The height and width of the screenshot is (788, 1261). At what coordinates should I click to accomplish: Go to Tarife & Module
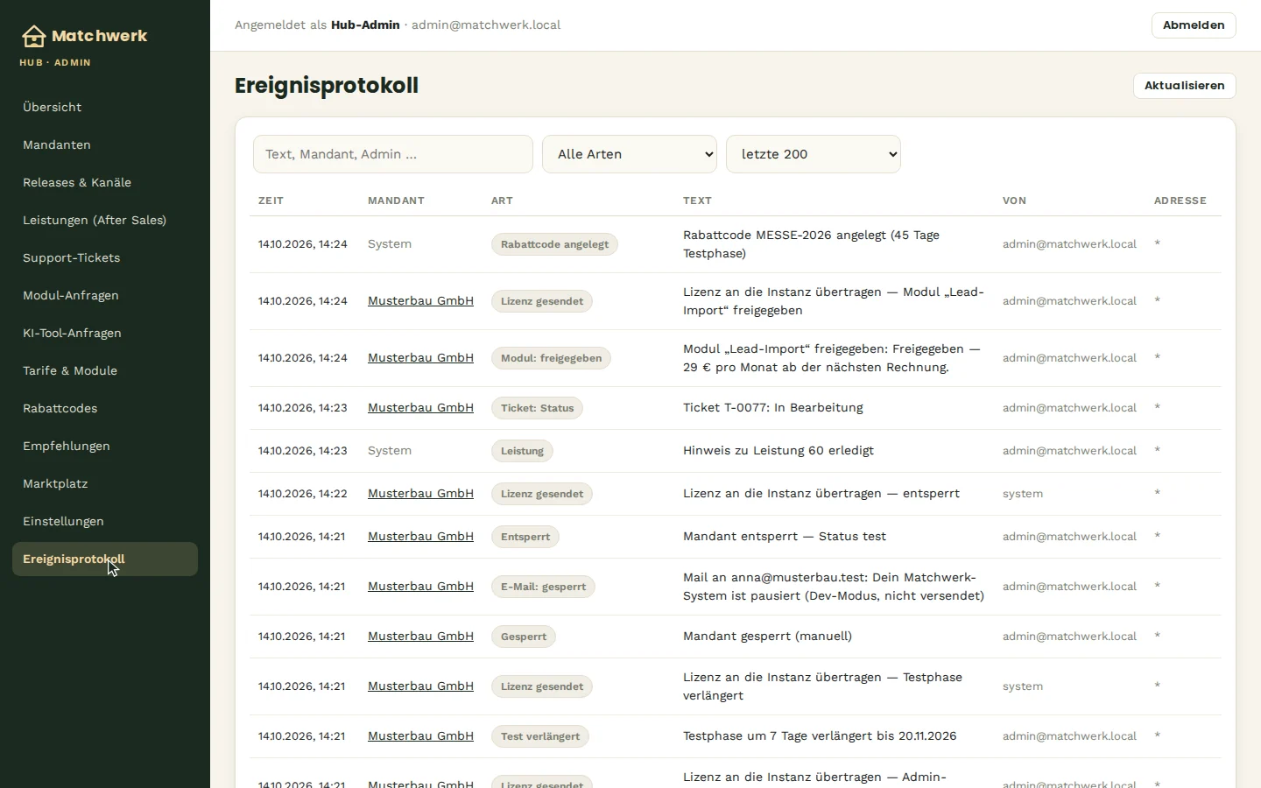pyautogui.click(x=105, y=370)
